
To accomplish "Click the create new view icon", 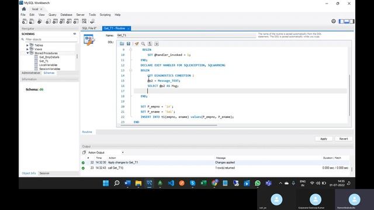I will click(x=62, y=22).
